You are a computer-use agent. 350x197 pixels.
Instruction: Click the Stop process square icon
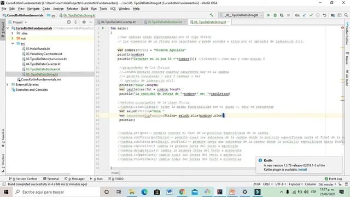(x=288, y=15)
